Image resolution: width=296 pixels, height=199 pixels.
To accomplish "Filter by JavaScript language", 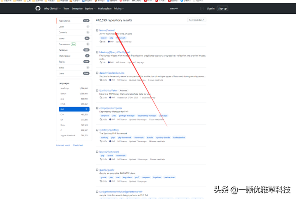I will (x=74, y=88).
